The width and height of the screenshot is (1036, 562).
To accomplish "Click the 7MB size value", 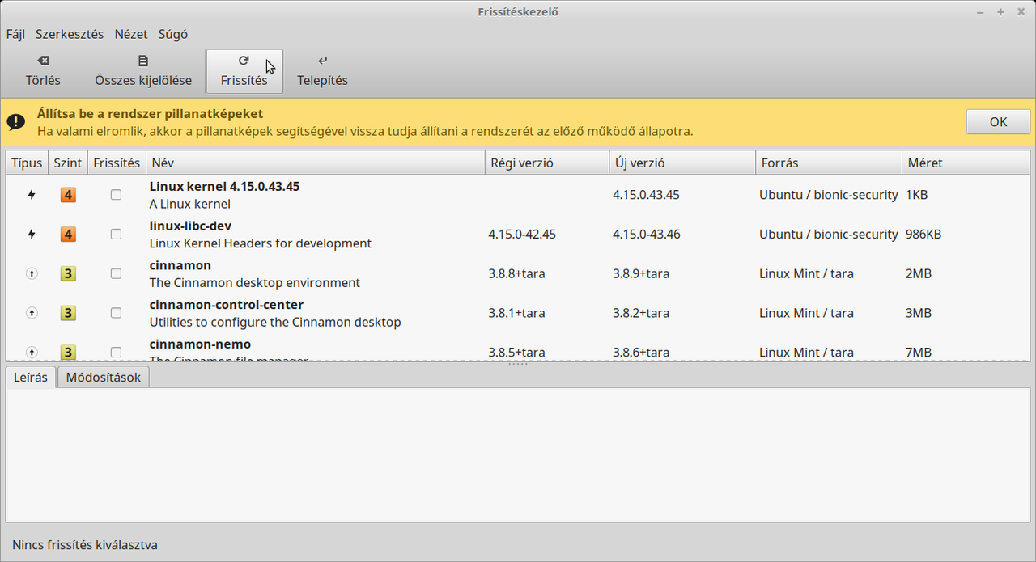I will pos(919,353).
